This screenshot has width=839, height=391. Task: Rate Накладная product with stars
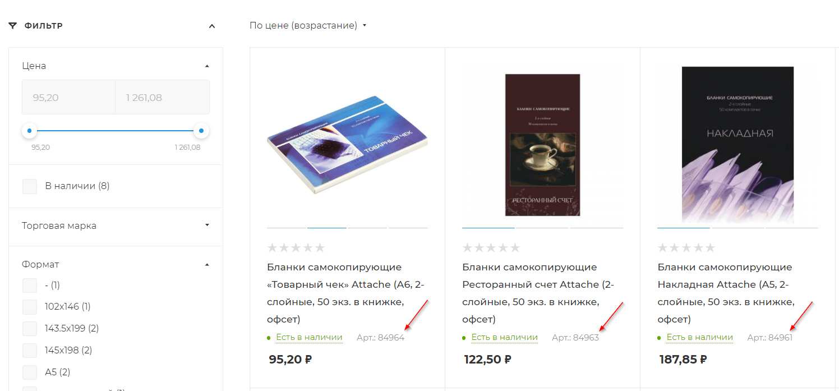686,247
